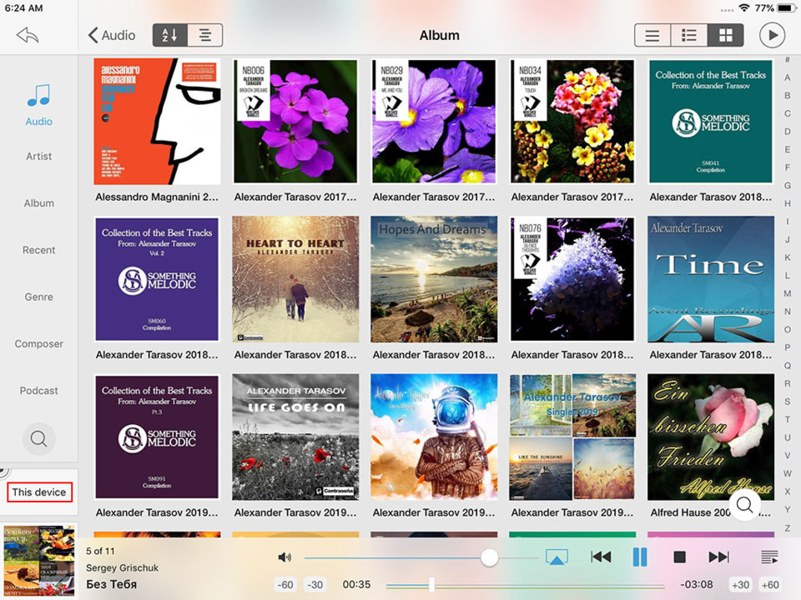Open AirPlay output icon
The width and height of the screenshot is (801, 600).
[x=557, y=557]
